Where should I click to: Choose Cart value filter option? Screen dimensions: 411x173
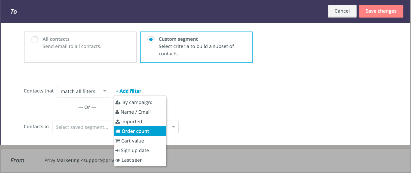point(140,141)
